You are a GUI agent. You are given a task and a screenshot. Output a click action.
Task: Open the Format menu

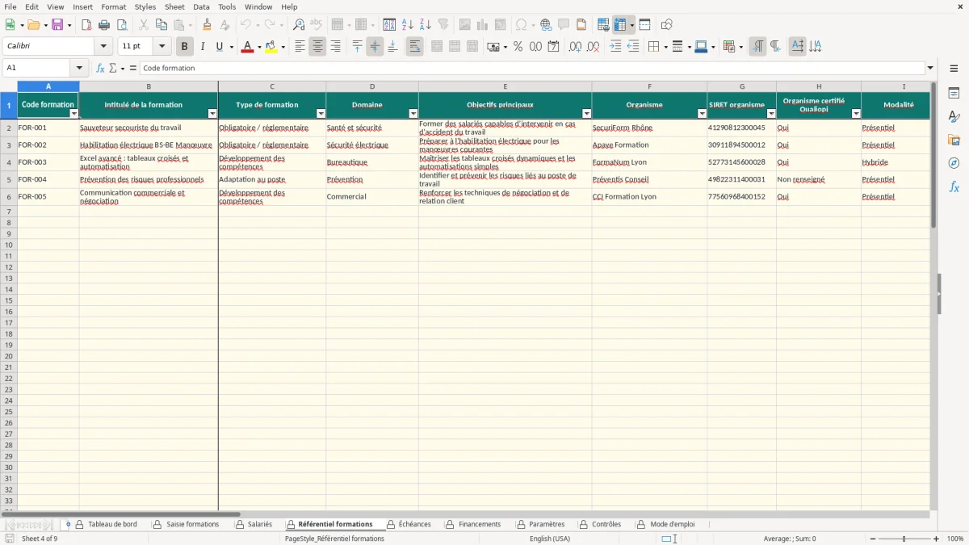[x=114, y=6]
